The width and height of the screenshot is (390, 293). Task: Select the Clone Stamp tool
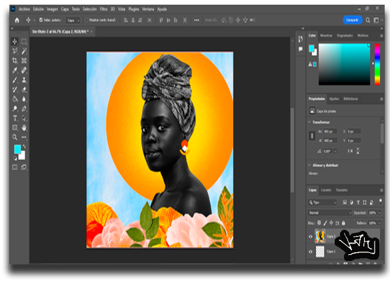coord(24,80)
